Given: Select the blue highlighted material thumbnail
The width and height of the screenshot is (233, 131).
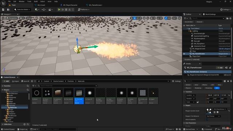Looking at the screenshot, I should click(79, 96).
